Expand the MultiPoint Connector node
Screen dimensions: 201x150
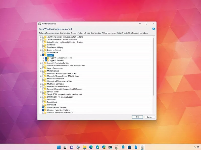[x=41, y=84]
